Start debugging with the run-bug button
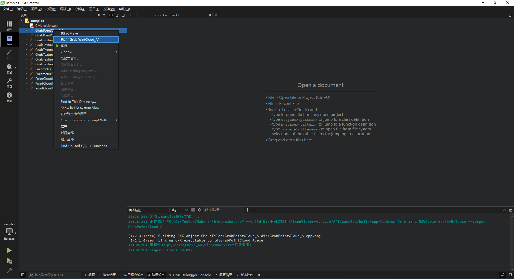The image size is (514, 279). (x=9, y=261)
